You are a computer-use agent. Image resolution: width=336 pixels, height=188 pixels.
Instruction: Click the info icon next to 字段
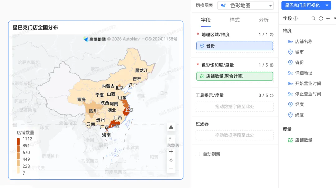coord(296,18)
